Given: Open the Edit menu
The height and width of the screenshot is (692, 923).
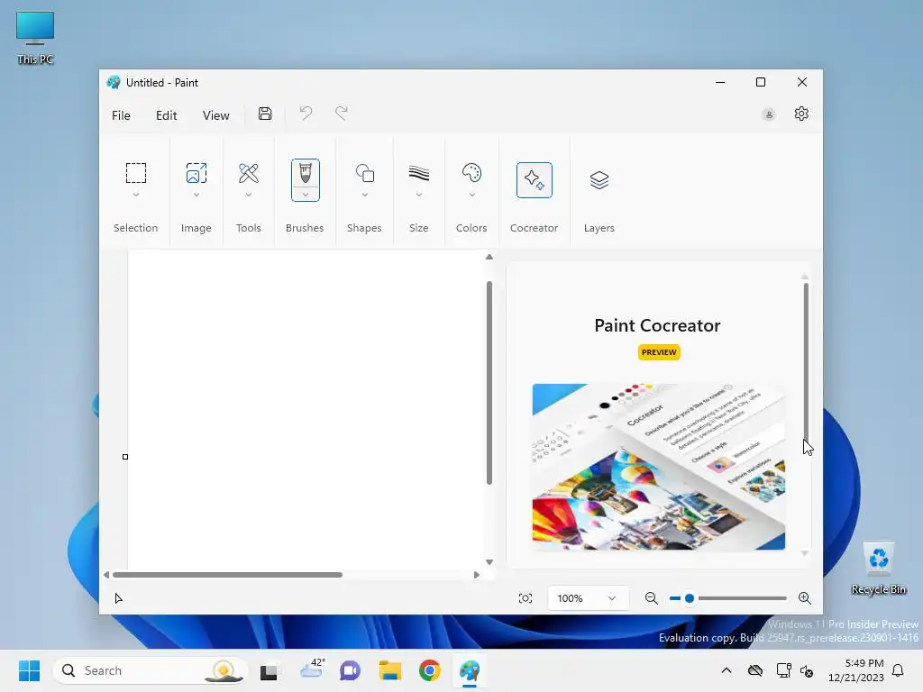Looking at the screenshot, I should coord(166,115).
